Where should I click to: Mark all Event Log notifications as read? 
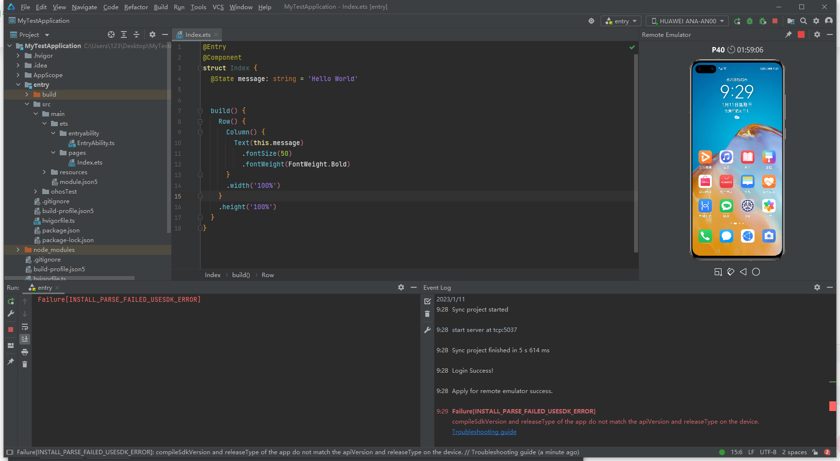point(427,301)
